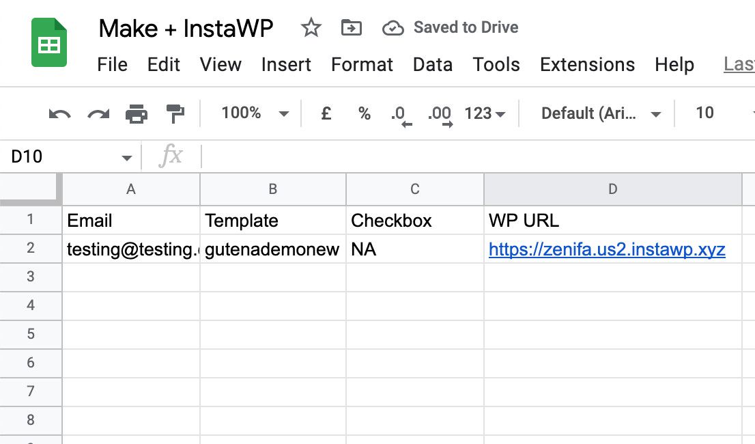
Task: Increase decimal places
Action: point(440,115)
